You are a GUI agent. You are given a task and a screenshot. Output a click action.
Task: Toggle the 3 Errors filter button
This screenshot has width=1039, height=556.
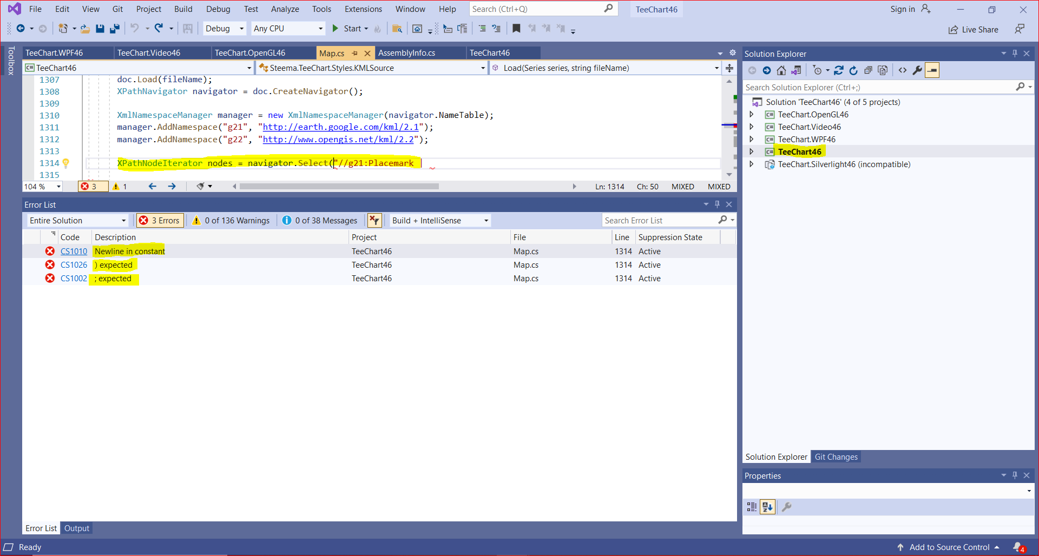click(160, 221)
